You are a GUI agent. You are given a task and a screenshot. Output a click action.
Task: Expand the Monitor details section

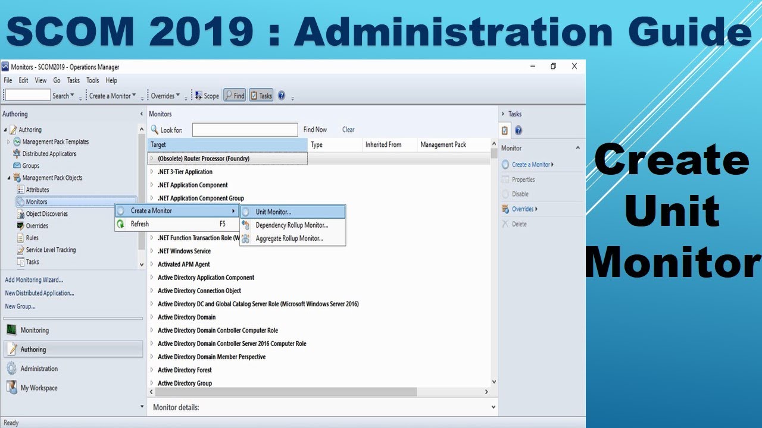[x=492, y=407]
